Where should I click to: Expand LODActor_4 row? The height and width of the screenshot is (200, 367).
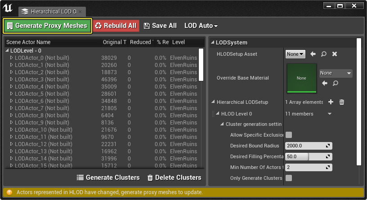point(11,87)
